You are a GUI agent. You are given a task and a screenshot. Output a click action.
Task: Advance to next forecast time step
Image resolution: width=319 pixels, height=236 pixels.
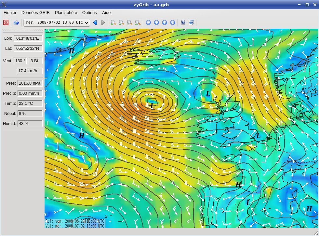pyautogui.click(x=103, y=22)
